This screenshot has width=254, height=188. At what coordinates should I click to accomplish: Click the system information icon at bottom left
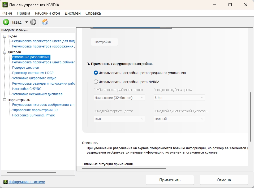[x=6, y=182]
